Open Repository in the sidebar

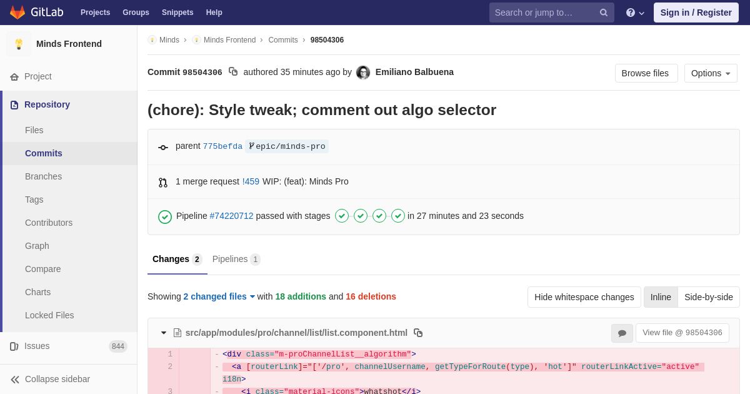[69, 104]
